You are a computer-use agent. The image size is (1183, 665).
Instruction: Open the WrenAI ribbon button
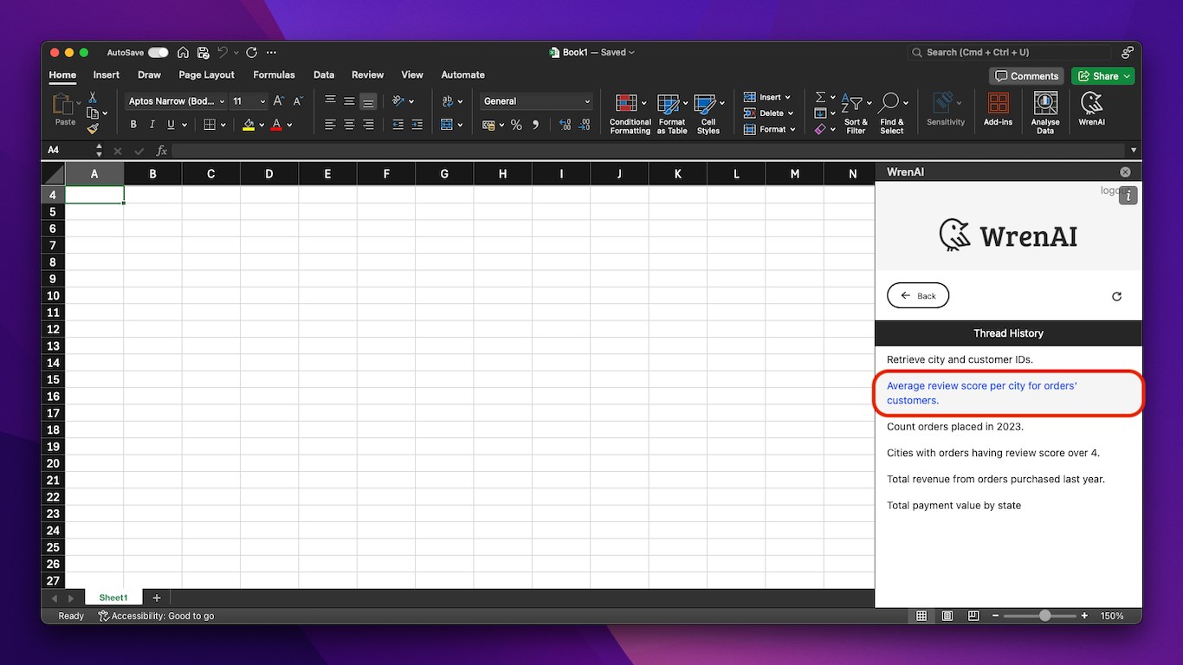click(1092, 109)
